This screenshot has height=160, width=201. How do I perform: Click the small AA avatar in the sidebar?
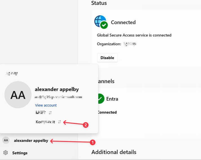pos(6,140)
